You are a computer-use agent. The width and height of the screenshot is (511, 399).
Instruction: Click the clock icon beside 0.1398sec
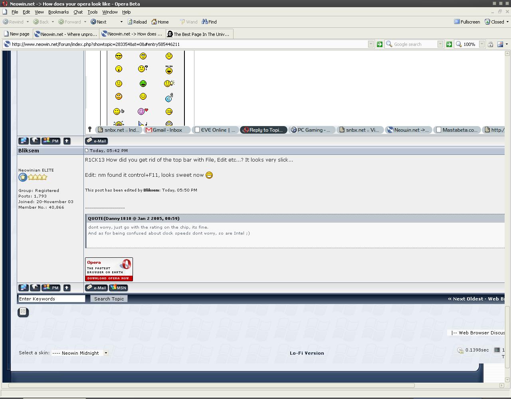460,350
